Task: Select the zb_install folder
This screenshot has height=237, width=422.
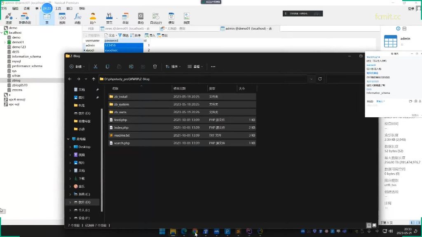Action: click(x=182, y=97)
